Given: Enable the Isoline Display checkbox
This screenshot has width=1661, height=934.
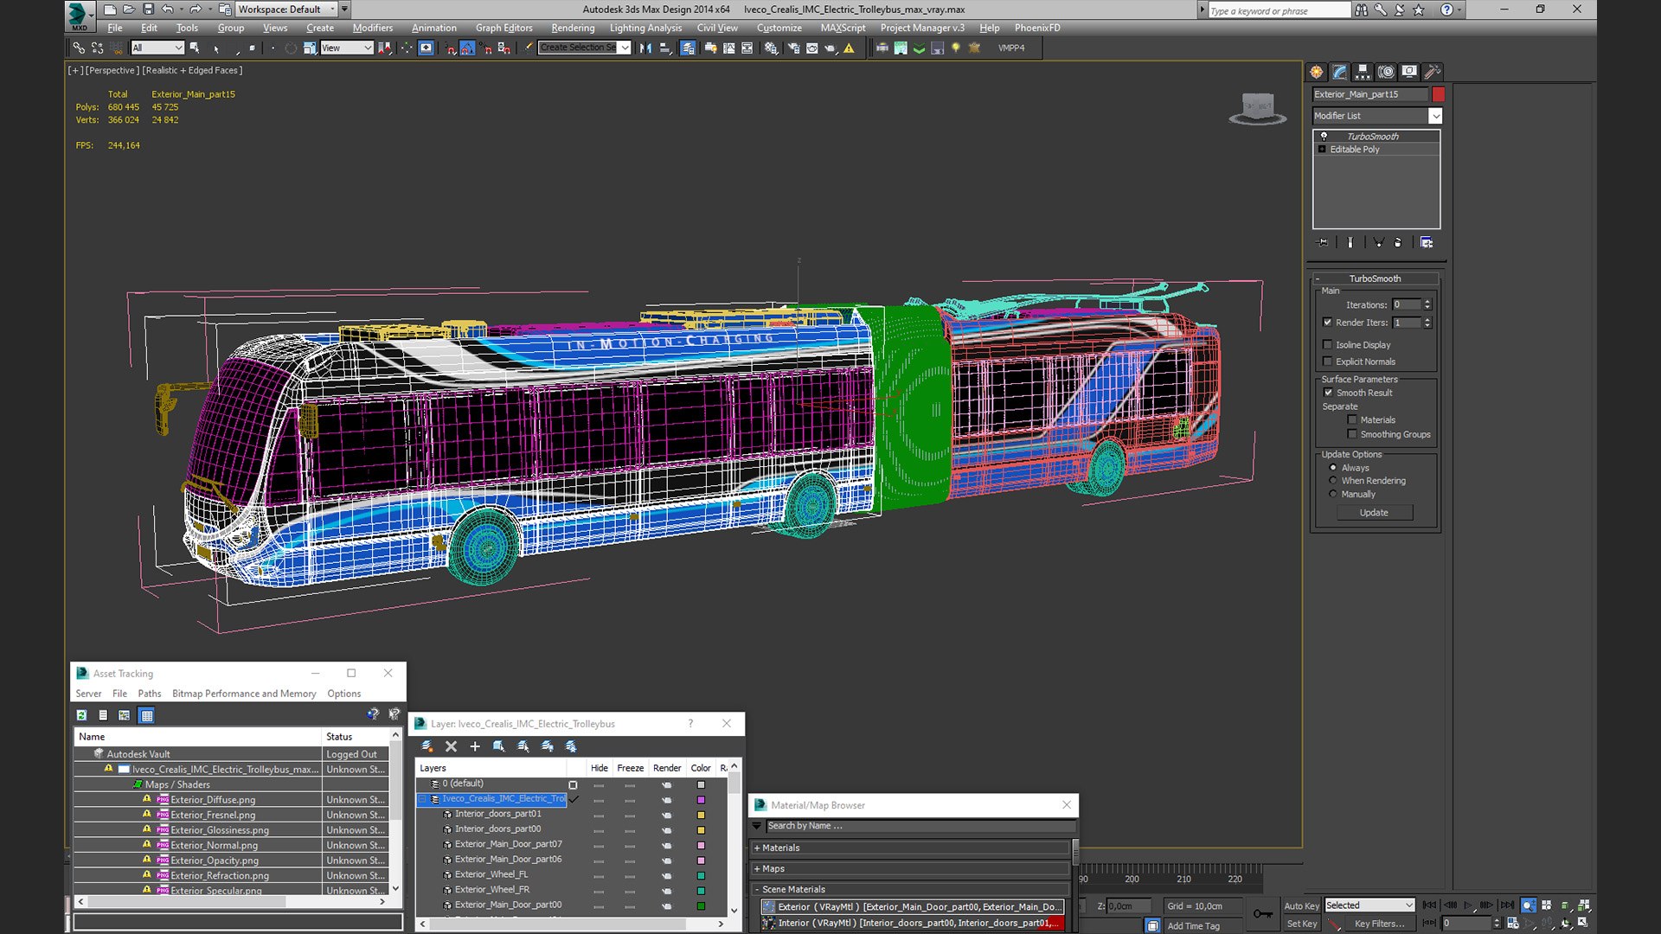Looking at the screenshot, I should [1328, 344].
